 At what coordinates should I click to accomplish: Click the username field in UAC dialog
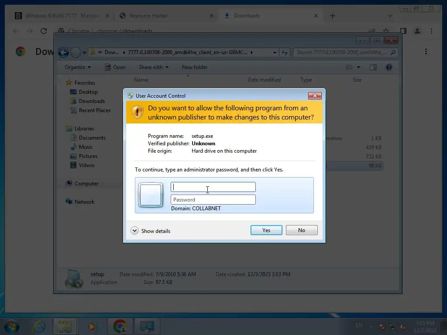pos(213,187)
